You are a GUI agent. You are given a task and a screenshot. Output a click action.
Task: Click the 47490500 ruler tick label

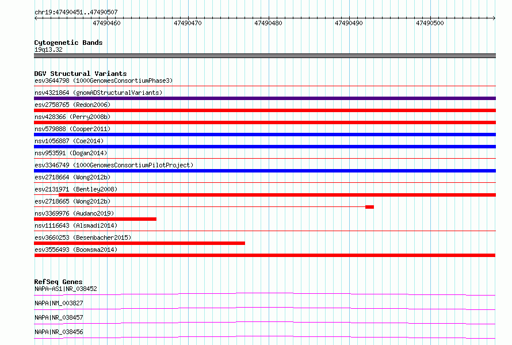coord(430,23)
